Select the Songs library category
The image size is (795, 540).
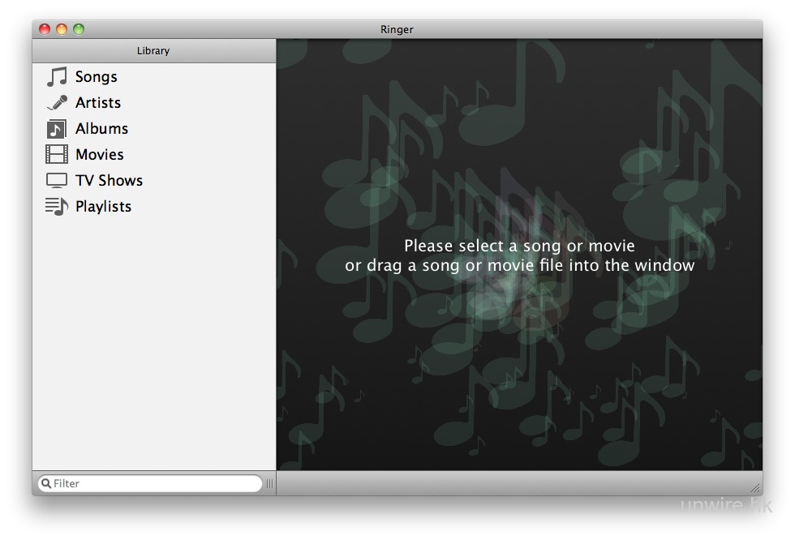point(96,77)
